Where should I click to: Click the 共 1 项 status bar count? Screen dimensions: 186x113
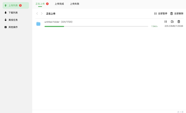point(180,112)
